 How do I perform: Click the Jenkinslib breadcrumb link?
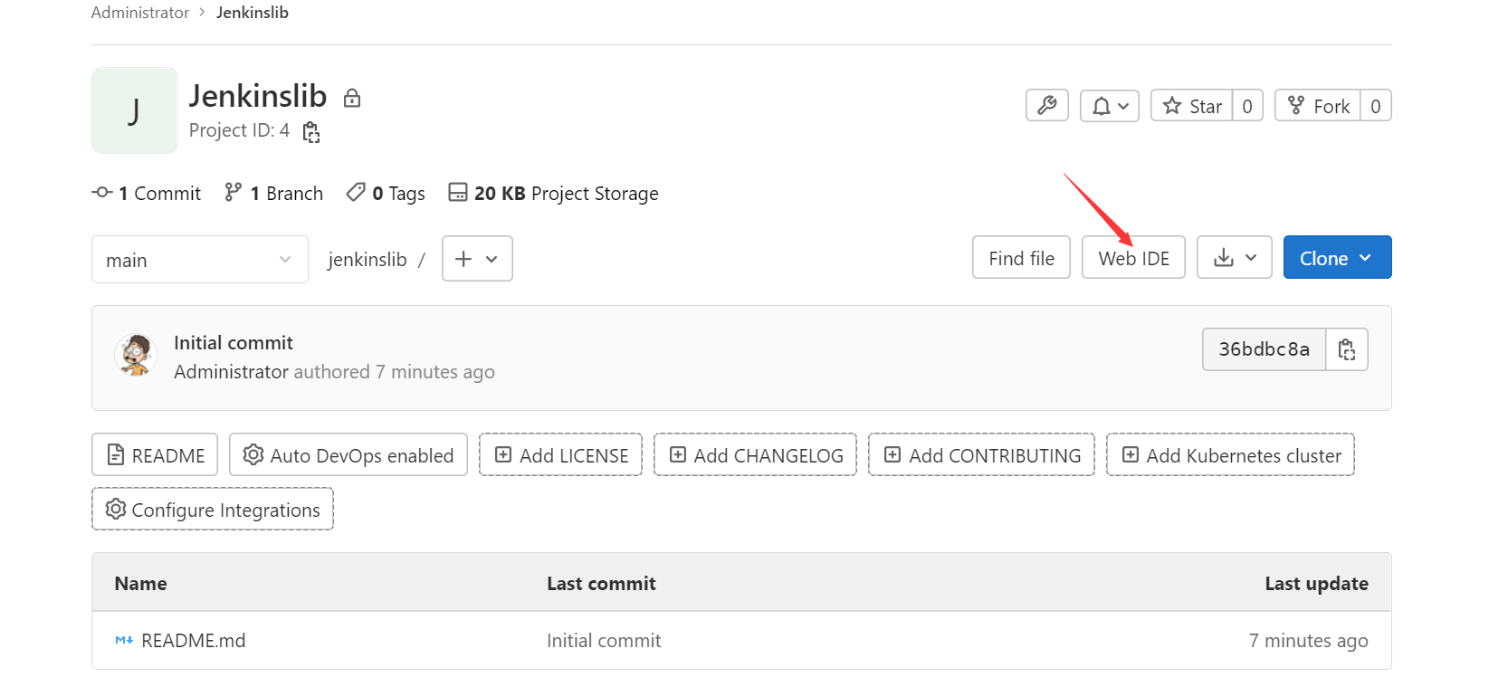pyautogui.click(x=253, y=13)
